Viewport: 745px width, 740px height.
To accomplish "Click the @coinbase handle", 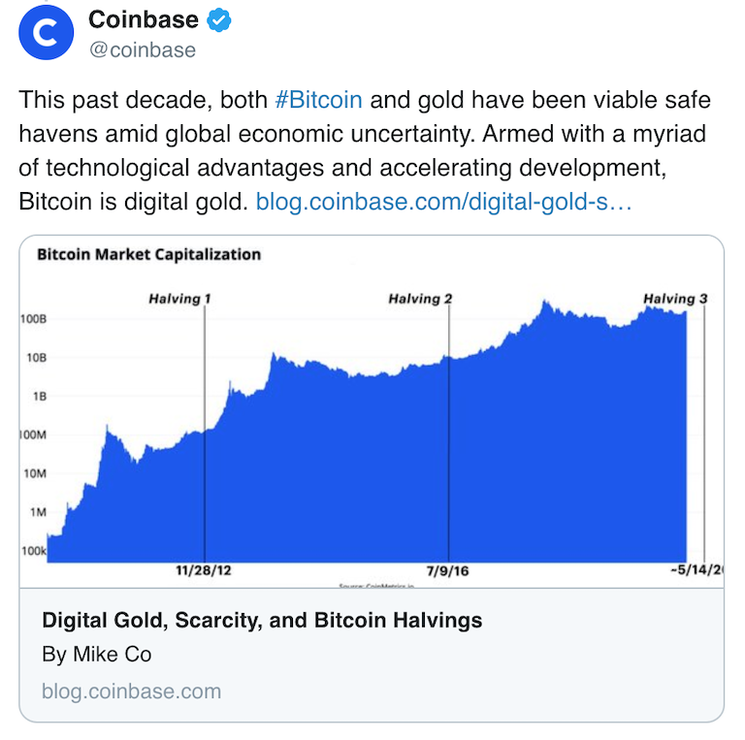I will pos(142,49).
